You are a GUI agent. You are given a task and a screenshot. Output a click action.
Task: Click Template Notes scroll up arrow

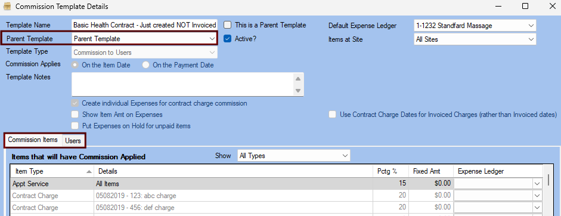[298, 78]
